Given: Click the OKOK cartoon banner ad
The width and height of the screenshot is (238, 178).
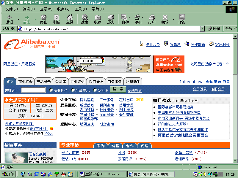Looking at the screenshot, I should pyautogui.click(x=98, y=64).
